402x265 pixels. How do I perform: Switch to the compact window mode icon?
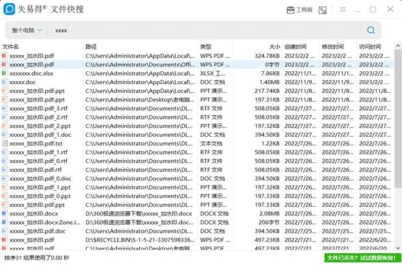coord(322,10)
